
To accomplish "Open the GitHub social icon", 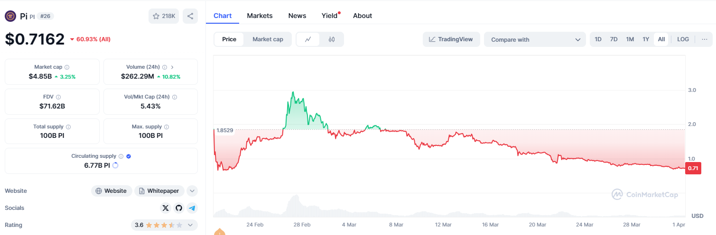I will 178,208.
